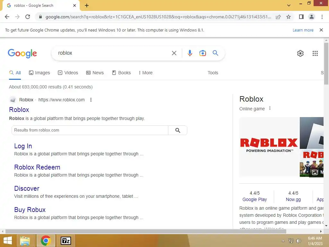Screen dimensions: 329x247
Task: Submit Google search magnifier icon
Action: (216, 53)
